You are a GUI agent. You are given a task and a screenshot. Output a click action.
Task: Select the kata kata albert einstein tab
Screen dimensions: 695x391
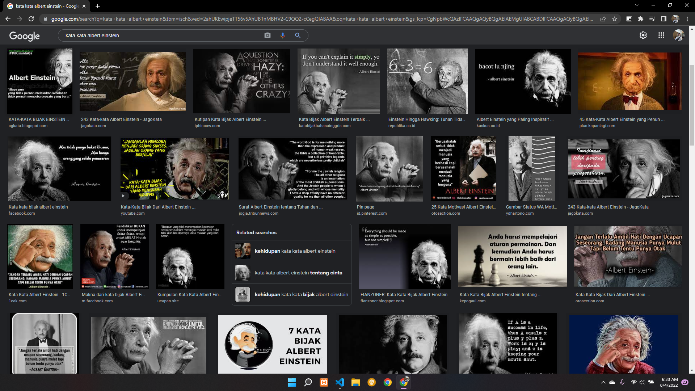pos(47,6)
